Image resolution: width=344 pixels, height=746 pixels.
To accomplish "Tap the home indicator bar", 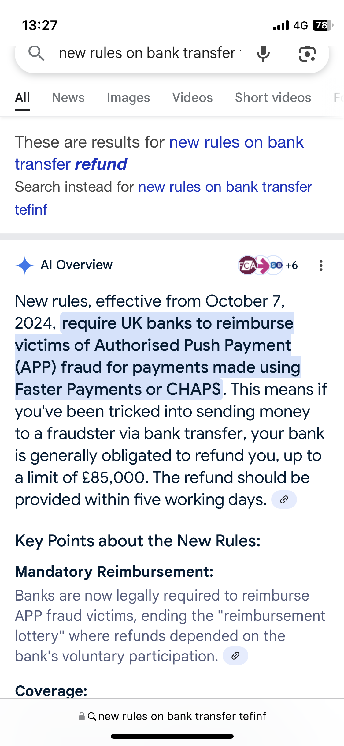I will coord(172,736).
